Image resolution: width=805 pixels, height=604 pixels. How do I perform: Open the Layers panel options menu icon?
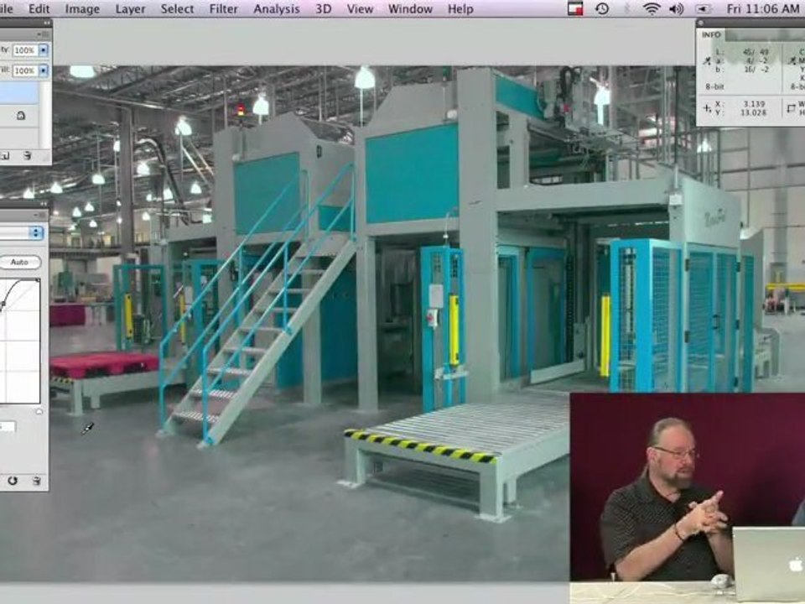[x=43, y=34]
